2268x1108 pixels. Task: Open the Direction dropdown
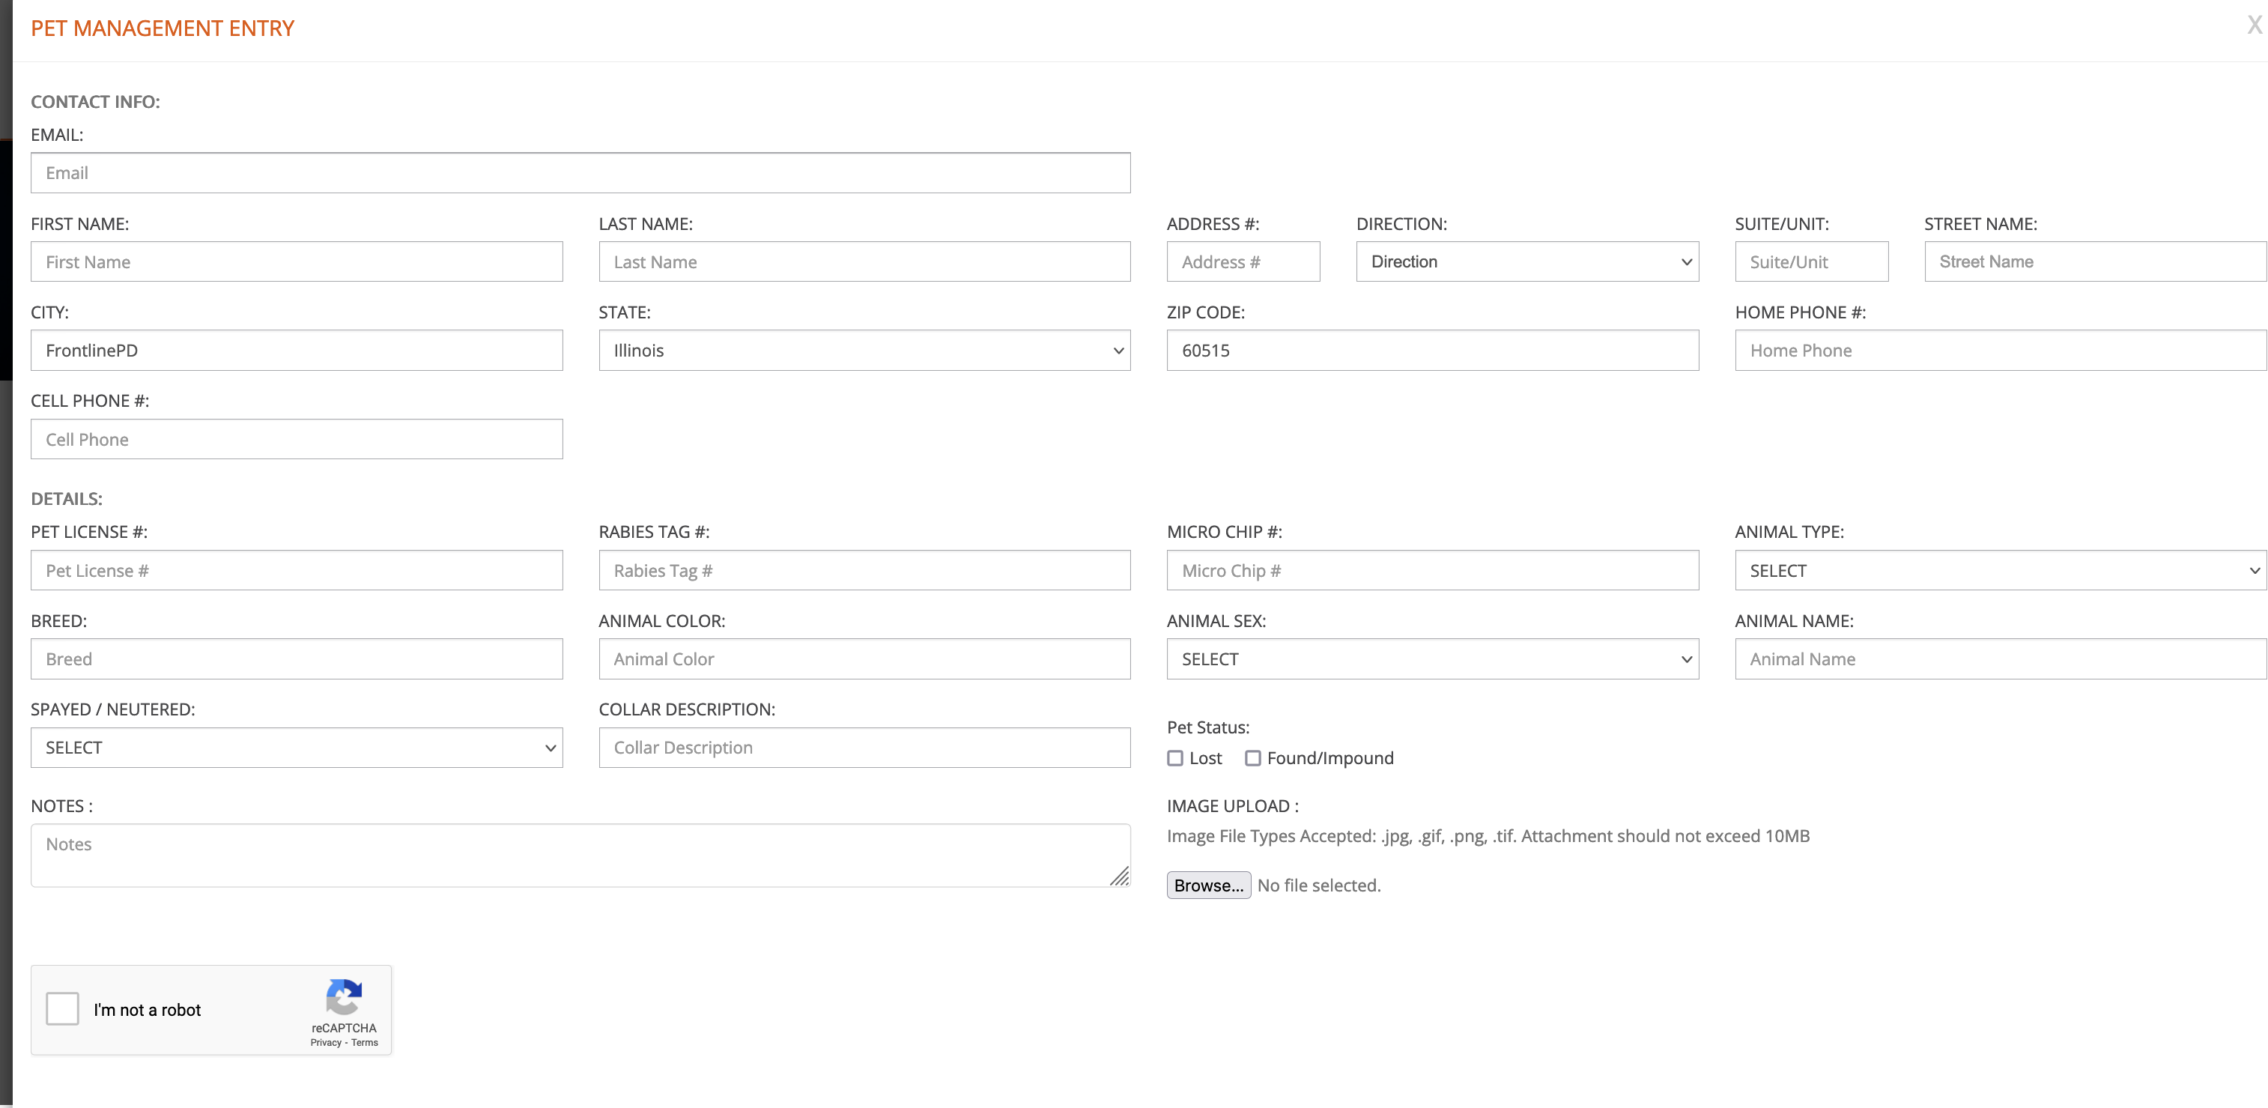[x=1526, y=261]
